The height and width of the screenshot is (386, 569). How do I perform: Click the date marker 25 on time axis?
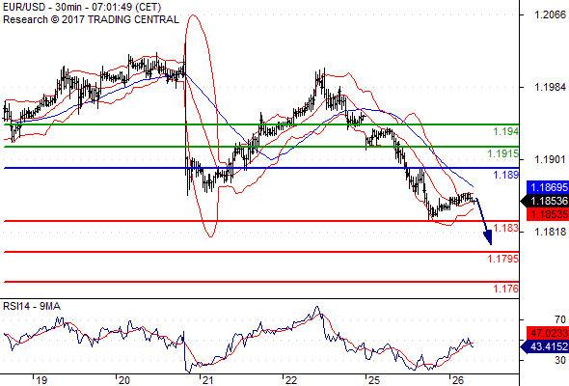374,380
